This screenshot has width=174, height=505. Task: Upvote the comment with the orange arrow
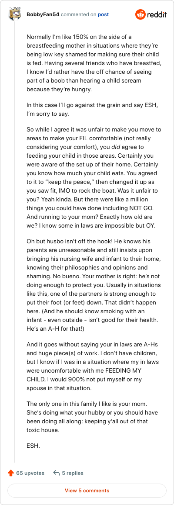[11, 473]
